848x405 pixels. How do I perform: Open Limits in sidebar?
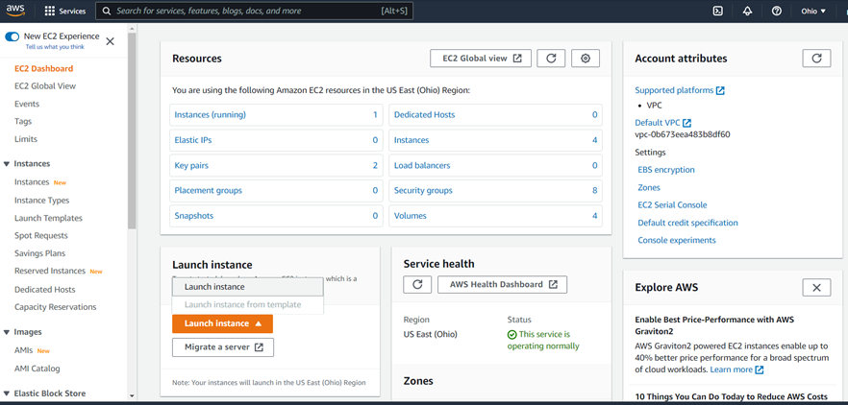(26, 139)
